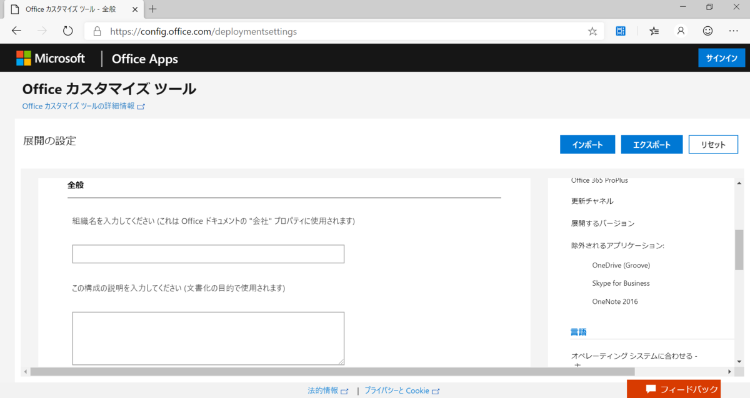Click Skype for Business in excluded apps
The width and height of the screenshot is (750, 398).
621,283
